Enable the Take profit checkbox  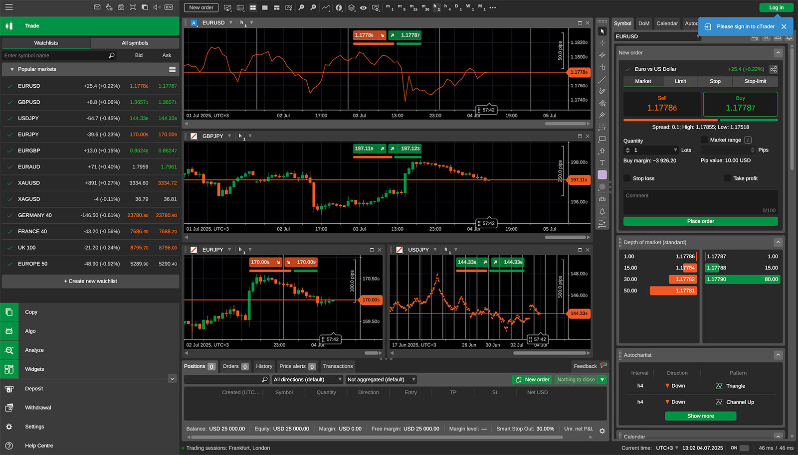727,178
